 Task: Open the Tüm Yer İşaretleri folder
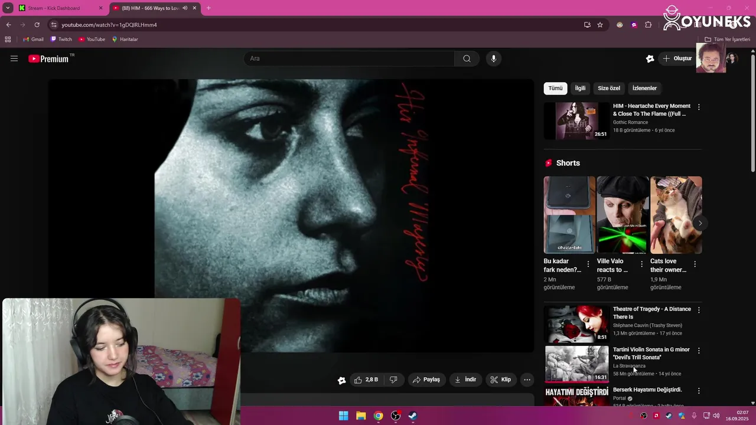[727, 40]
